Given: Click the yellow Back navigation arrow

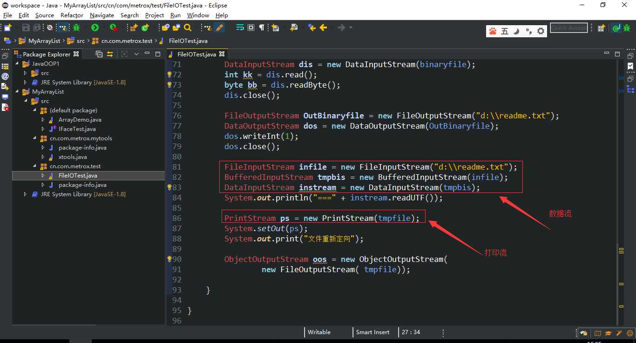Looking at the screenshot, I should pos(323,27).
